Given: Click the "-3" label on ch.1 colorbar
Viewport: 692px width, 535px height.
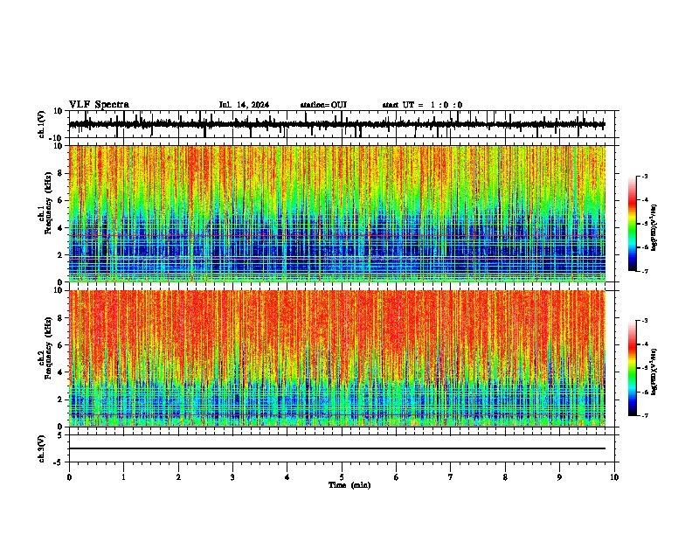Looking at the screenshot, I should 644,176.
